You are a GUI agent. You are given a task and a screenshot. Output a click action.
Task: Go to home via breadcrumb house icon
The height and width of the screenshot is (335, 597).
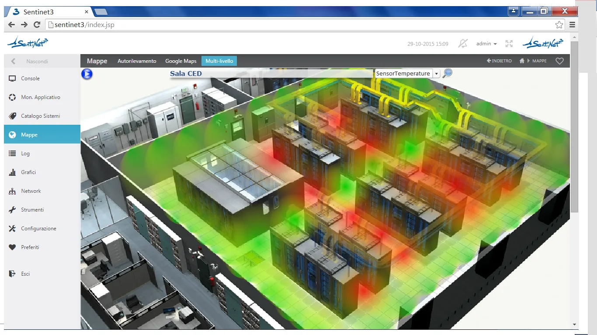click(522, 61)
